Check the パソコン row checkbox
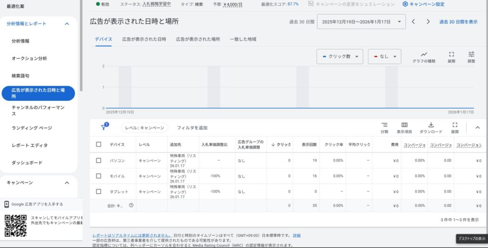The height and width of the screenshot is (248, 488). coord(99,160)
